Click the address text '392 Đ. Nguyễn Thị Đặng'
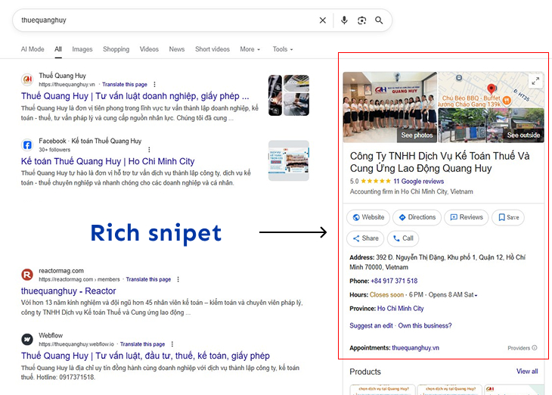This screenshot has width=552, height=395. pos(437,263)
